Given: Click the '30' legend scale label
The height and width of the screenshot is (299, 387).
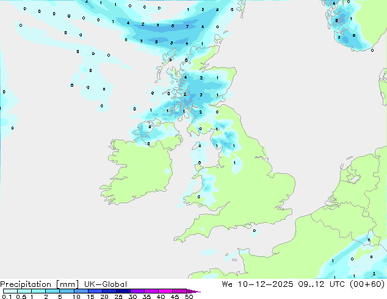Looking at the screenshot, I should (132, 297).
